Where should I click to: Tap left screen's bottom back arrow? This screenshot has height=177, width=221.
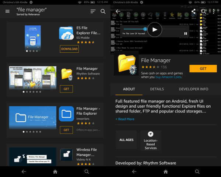pyautogui.click(x=24, y=171)
